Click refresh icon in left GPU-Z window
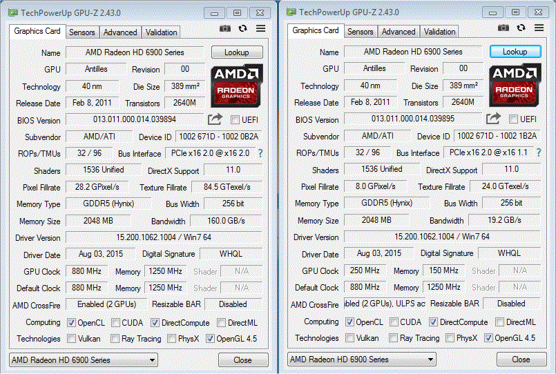 [243, 28]
